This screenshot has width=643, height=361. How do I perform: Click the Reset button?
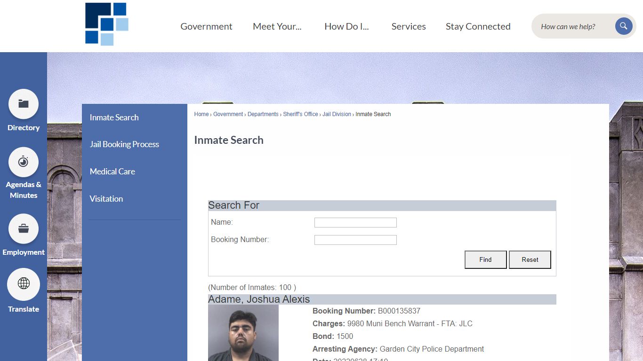530,259
